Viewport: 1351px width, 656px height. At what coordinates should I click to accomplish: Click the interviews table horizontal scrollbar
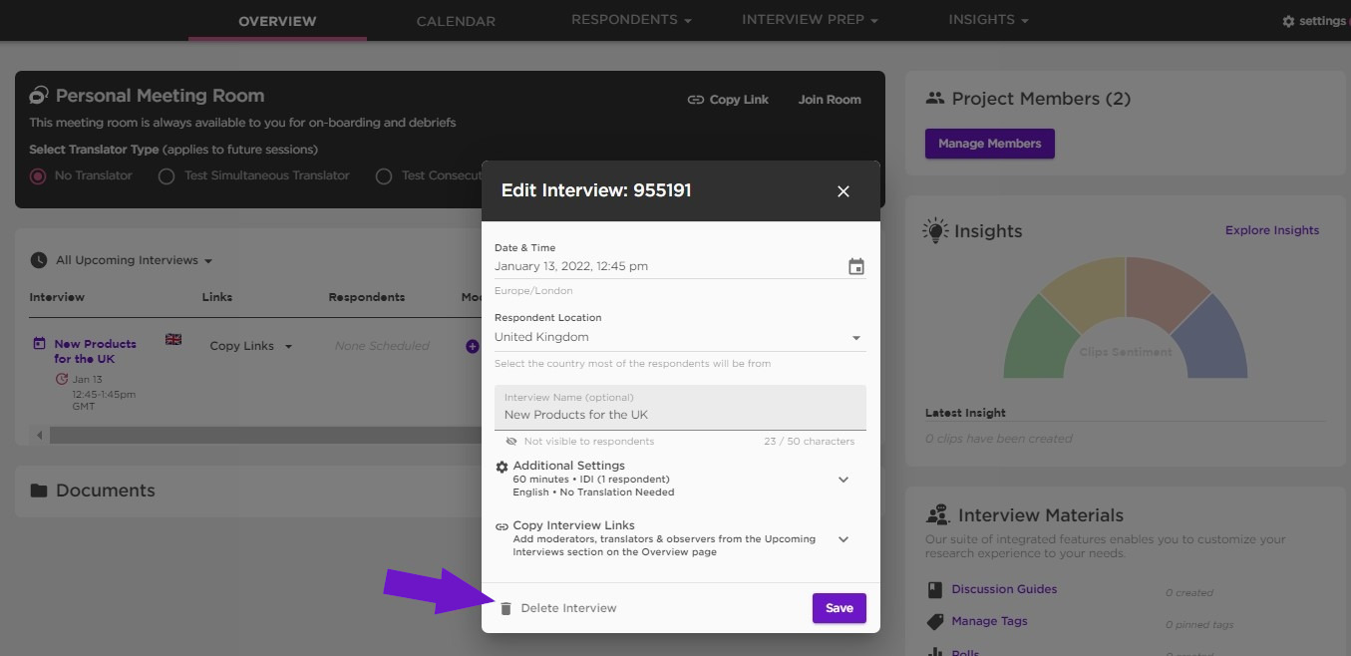point(264,436)
